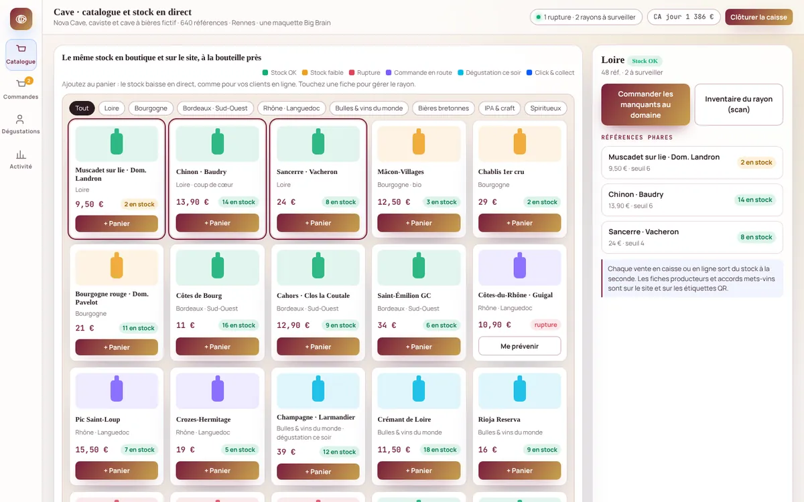This screenshot has width=804, height=502.
Task: Add Côtes de Bourg to panier
Action: point(218,347)
